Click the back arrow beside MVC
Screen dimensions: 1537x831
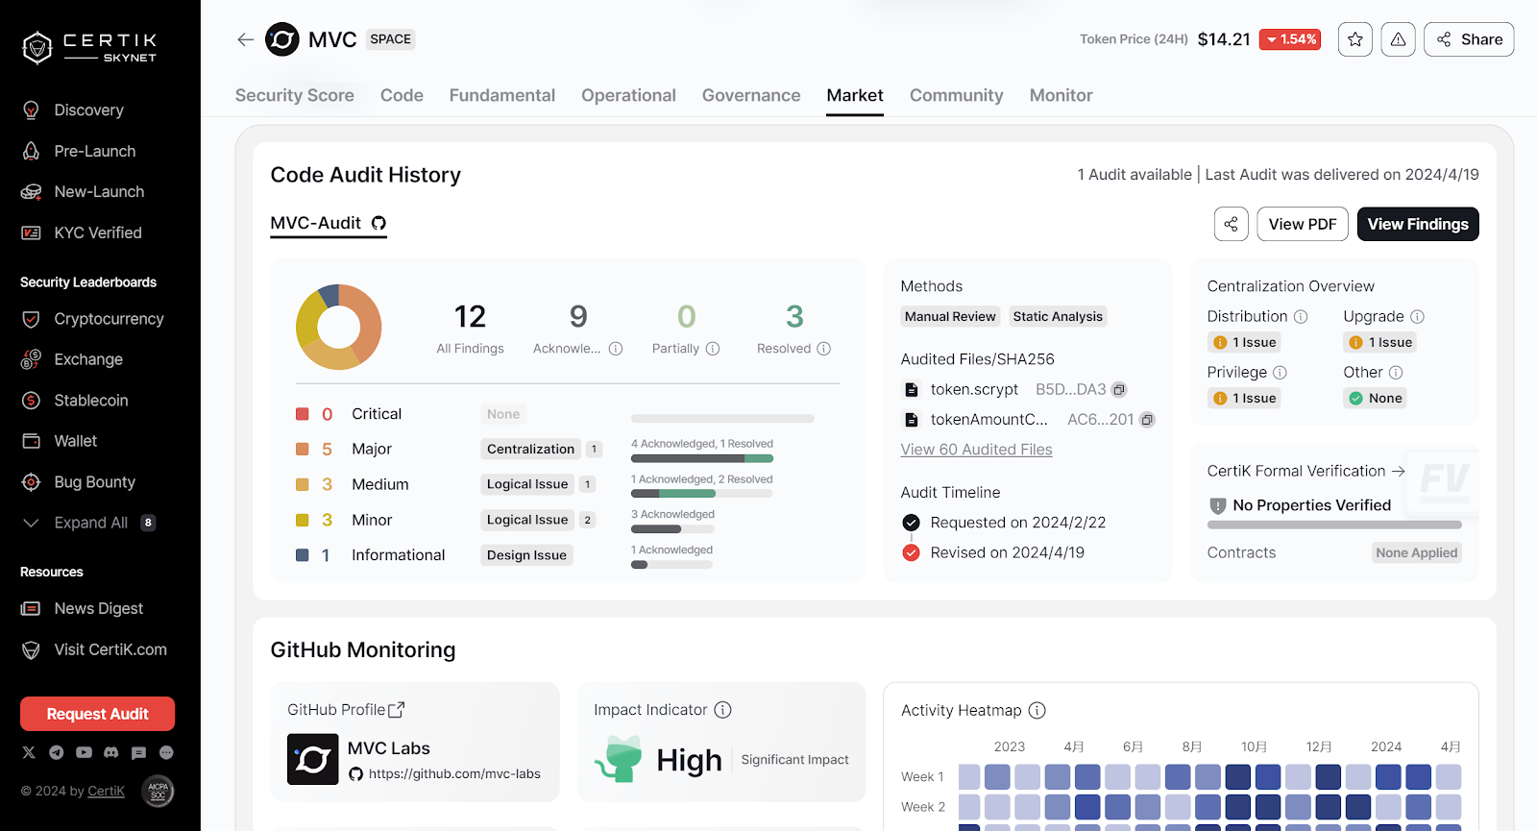[246, 39]
